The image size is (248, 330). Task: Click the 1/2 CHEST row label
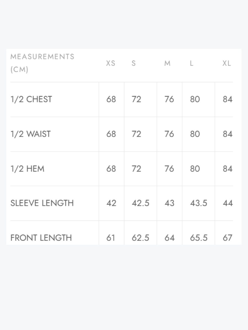click(31, 99)
